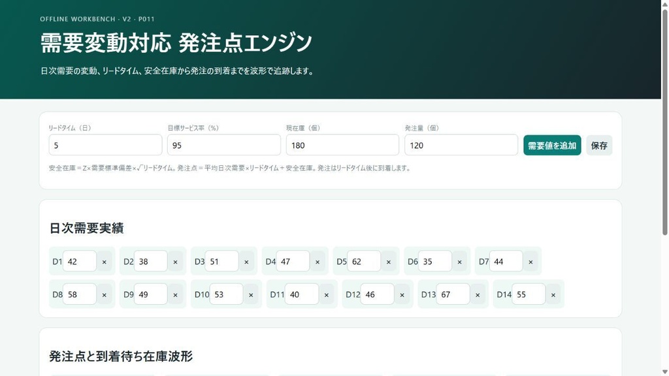Image resolution: width=669 pixels, height=376 pixels.
Task: Click the 発注量（個） input showing 120
Action: 461,146
